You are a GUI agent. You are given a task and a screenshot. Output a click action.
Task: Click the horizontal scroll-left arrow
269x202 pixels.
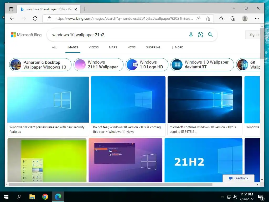(x=7, y=184)
